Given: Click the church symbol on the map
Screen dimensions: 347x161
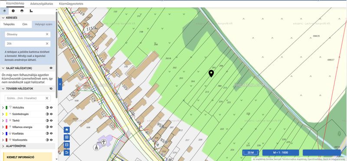Looking at the screenshot, I should [x=103, y=142].
